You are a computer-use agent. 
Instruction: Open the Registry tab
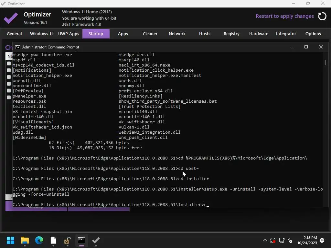(x=231, y=34)
